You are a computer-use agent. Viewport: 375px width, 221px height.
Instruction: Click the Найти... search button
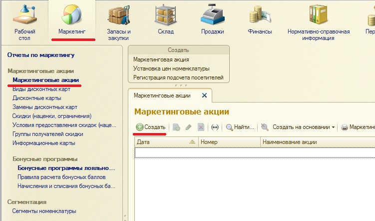click(240, 127)
